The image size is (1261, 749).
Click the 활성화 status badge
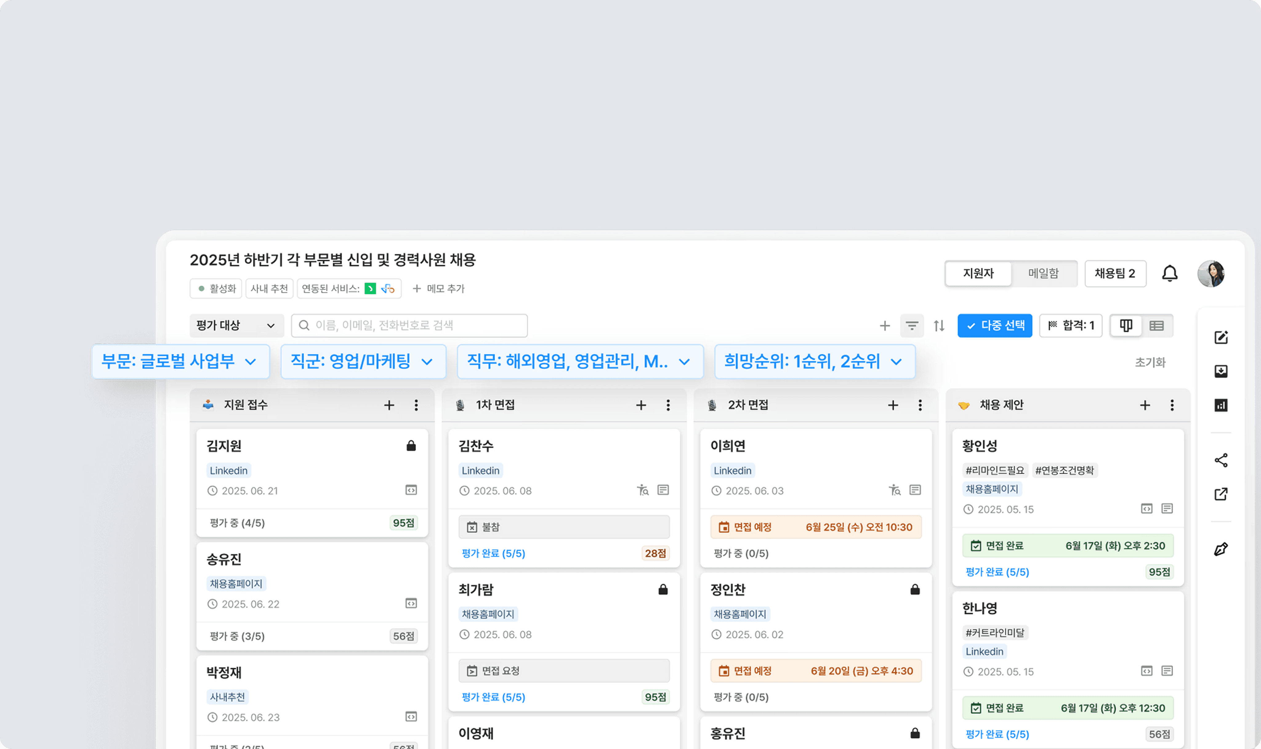pos(216,289)
